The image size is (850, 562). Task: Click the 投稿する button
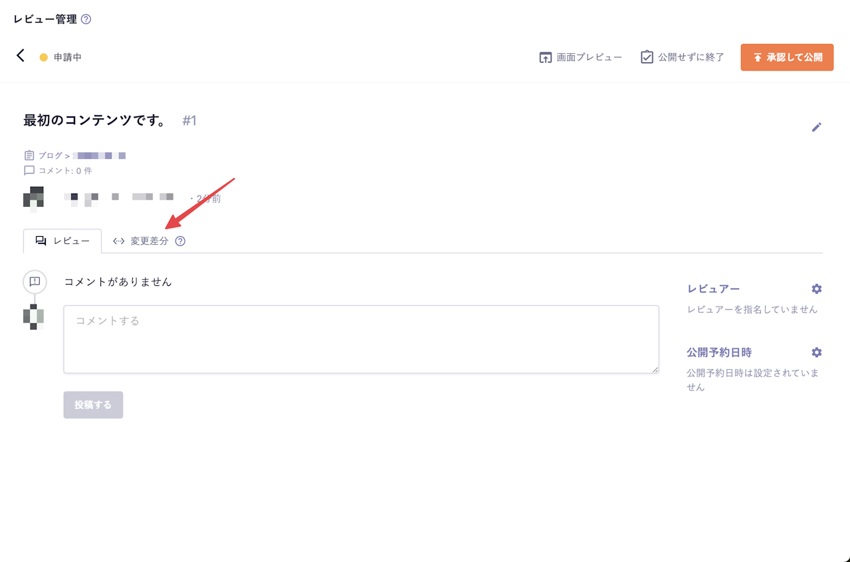(92, 404)
